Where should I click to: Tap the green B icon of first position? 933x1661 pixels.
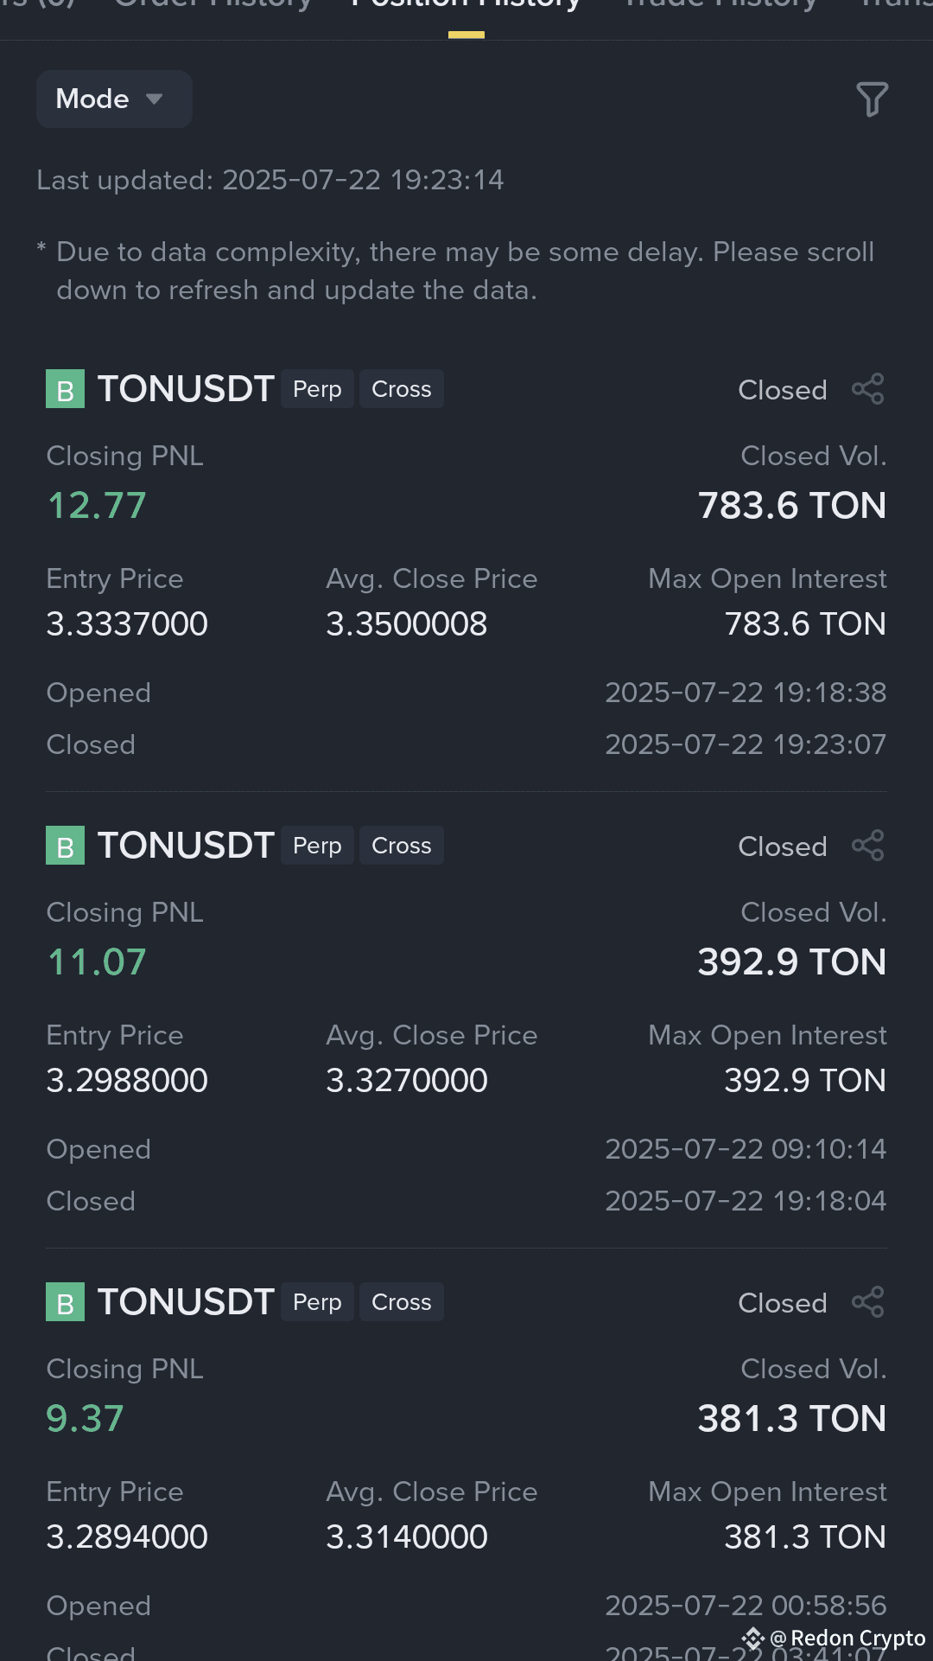(x=65, y=389)
